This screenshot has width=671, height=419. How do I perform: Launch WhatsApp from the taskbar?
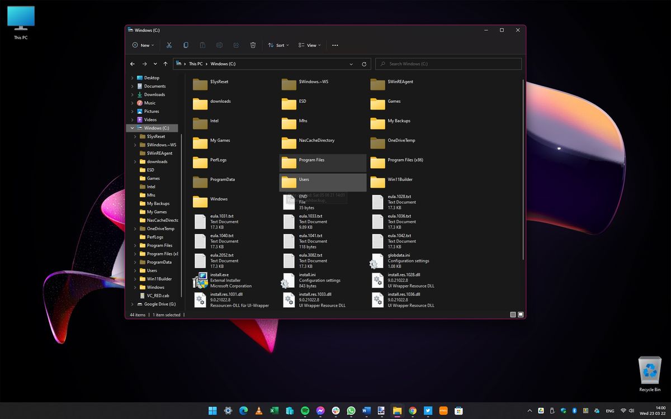click(351, 411)
